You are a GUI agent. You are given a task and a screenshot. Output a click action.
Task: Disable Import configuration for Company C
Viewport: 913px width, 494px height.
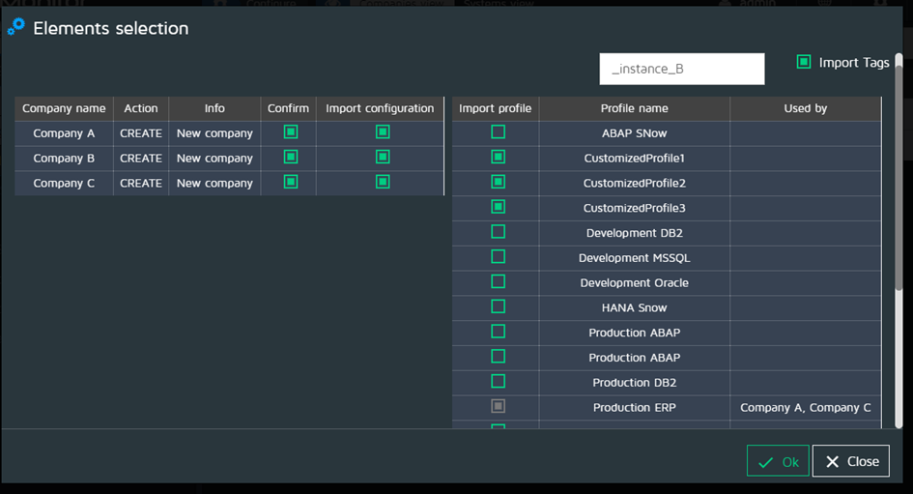pyautogui.click(x=383, y=182)
